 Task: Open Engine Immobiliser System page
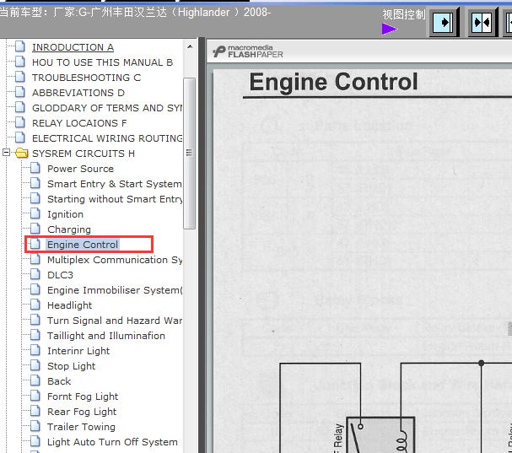115,290
